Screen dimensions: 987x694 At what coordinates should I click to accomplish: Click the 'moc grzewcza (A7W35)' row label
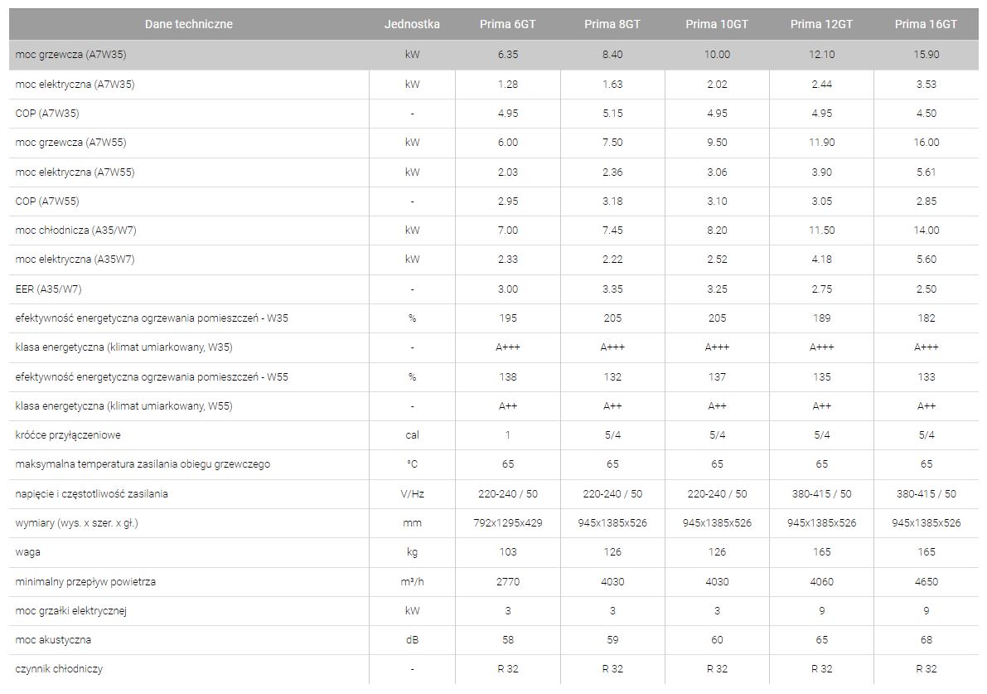tap(70, 55)
